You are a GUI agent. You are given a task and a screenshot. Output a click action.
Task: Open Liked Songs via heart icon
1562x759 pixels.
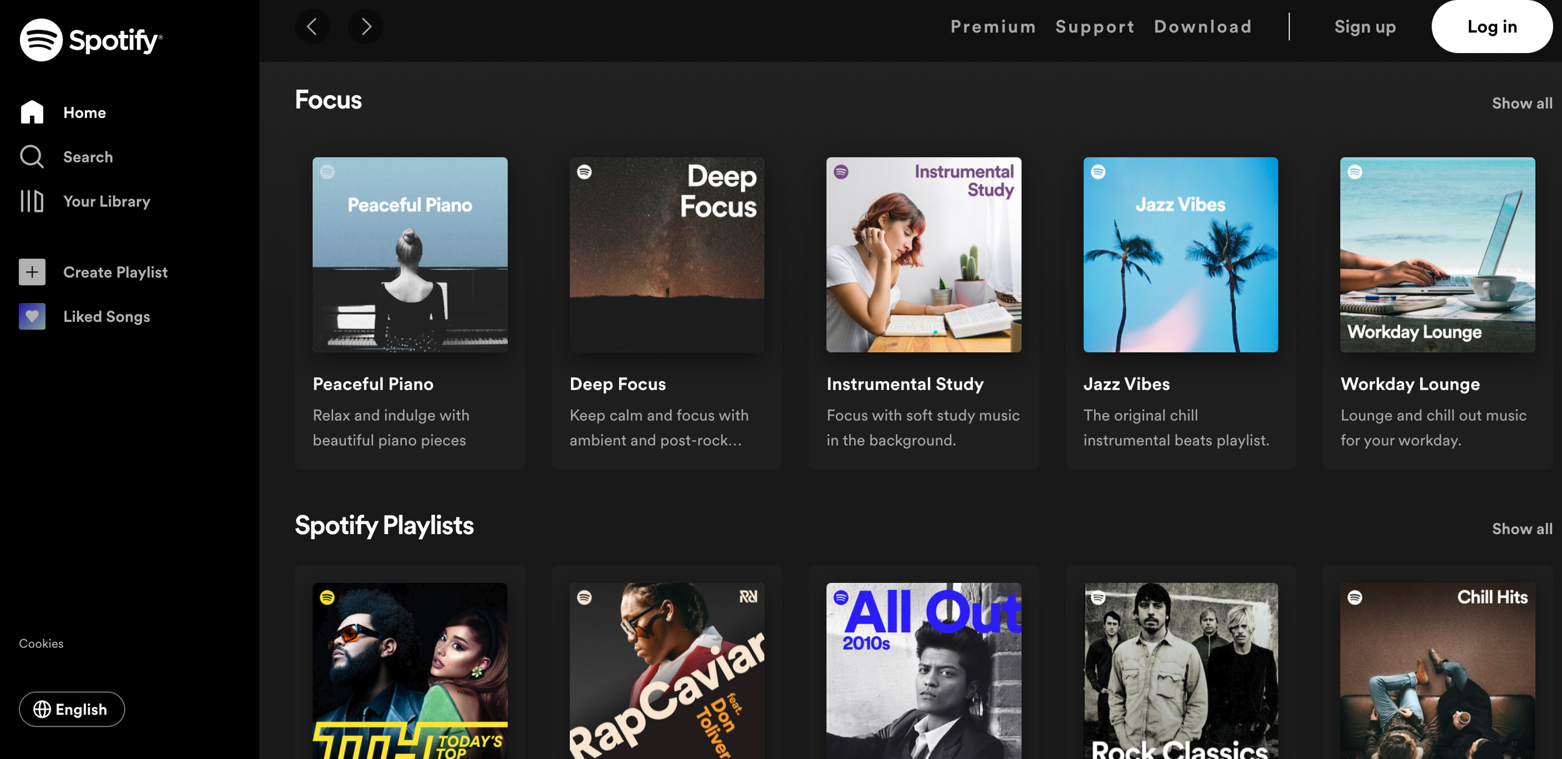[x=31, y=317]
